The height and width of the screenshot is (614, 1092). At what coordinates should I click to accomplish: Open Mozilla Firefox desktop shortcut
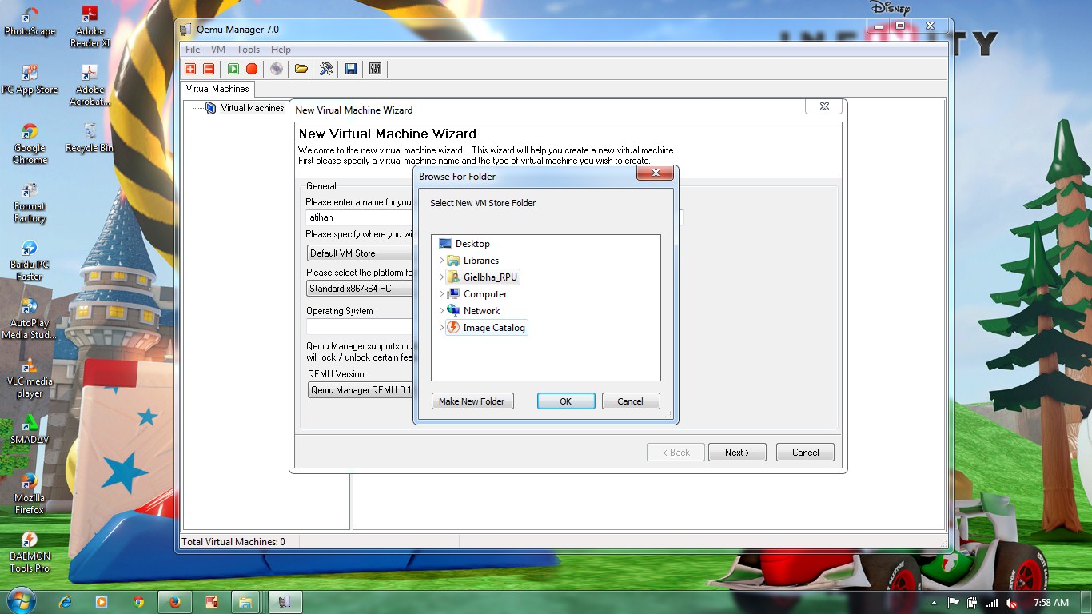(30, 494)
